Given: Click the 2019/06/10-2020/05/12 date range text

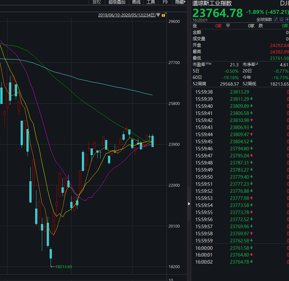Looking at the screenshot, I should (127, 15).
